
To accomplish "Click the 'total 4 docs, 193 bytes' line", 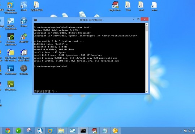I will [x=49, y=53].
